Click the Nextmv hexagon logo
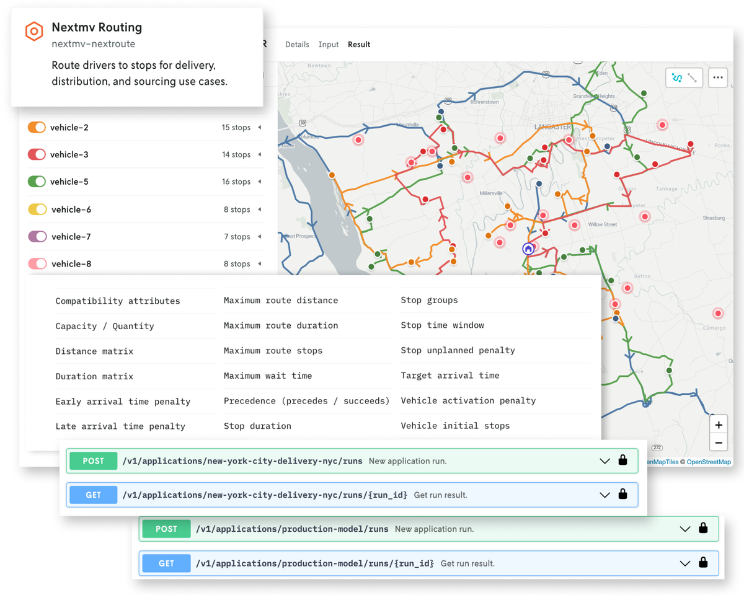The height and width of the screenshot is (595, 744). (34, 31)
